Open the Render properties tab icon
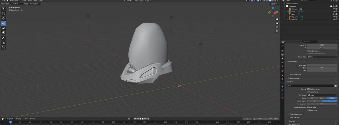The width and height of the screenshot is (339, 125). (282, 51)
